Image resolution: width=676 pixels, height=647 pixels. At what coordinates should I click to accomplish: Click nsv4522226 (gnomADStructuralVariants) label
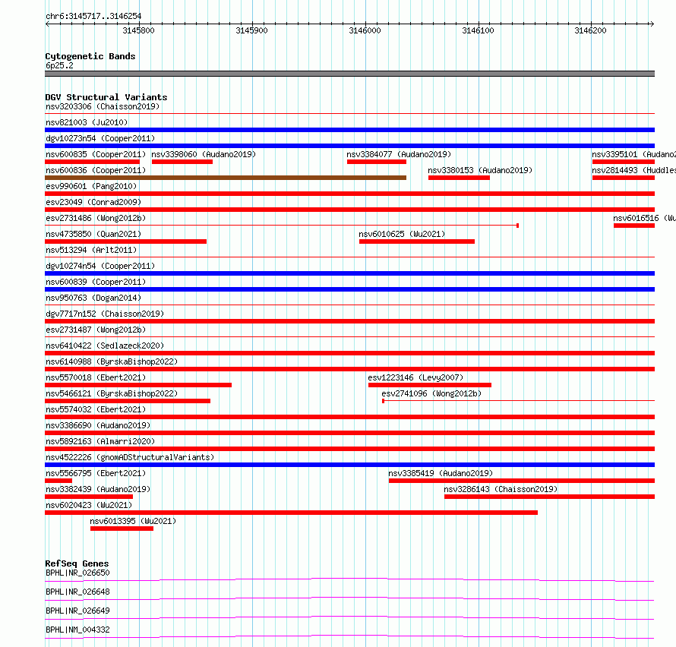(x=130, y=457)
